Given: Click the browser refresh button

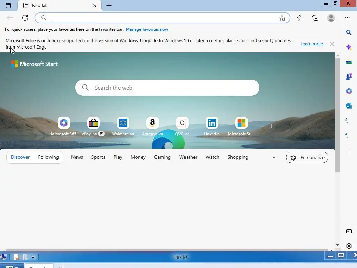Looking at the screenshot, I should click(x=25, y=18).
